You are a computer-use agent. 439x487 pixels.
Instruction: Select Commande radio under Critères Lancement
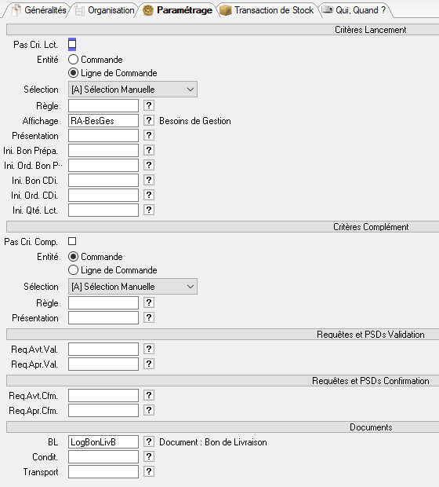[x=73, y=60]
